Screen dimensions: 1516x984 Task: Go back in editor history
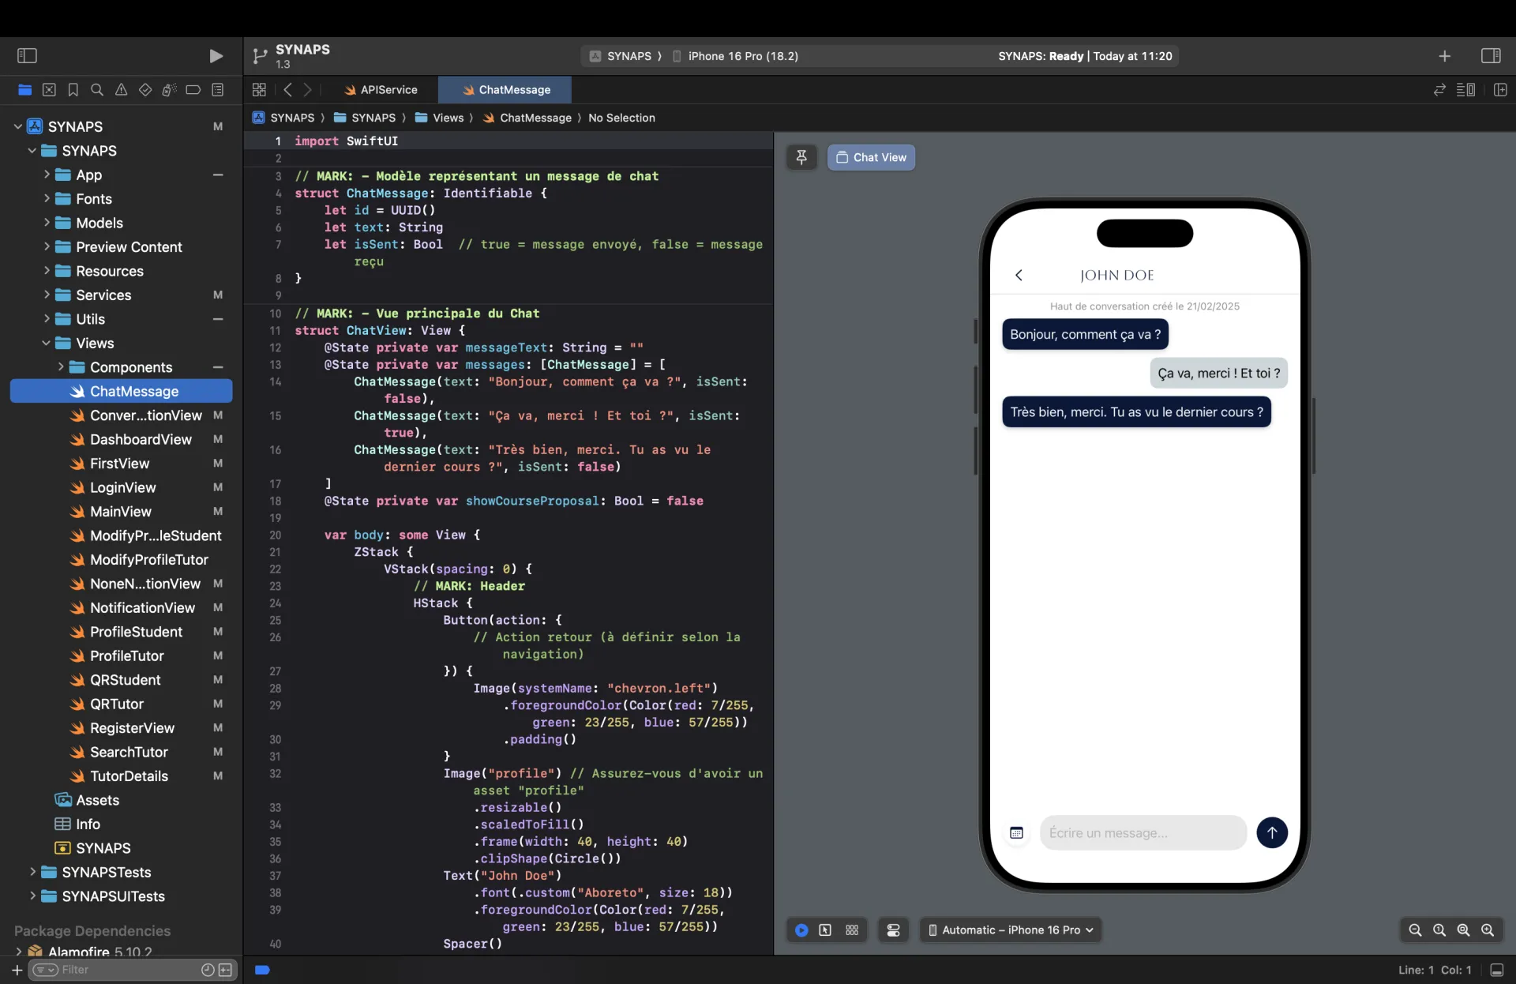(x=287, y=90)
